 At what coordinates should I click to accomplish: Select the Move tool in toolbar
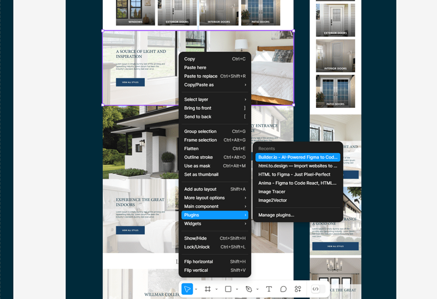tap(187, 289)
